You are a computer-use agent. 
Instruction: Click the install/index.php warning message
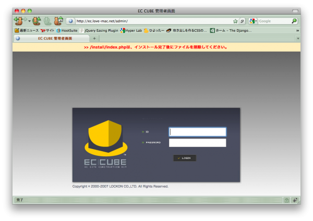tap(155, 47)
